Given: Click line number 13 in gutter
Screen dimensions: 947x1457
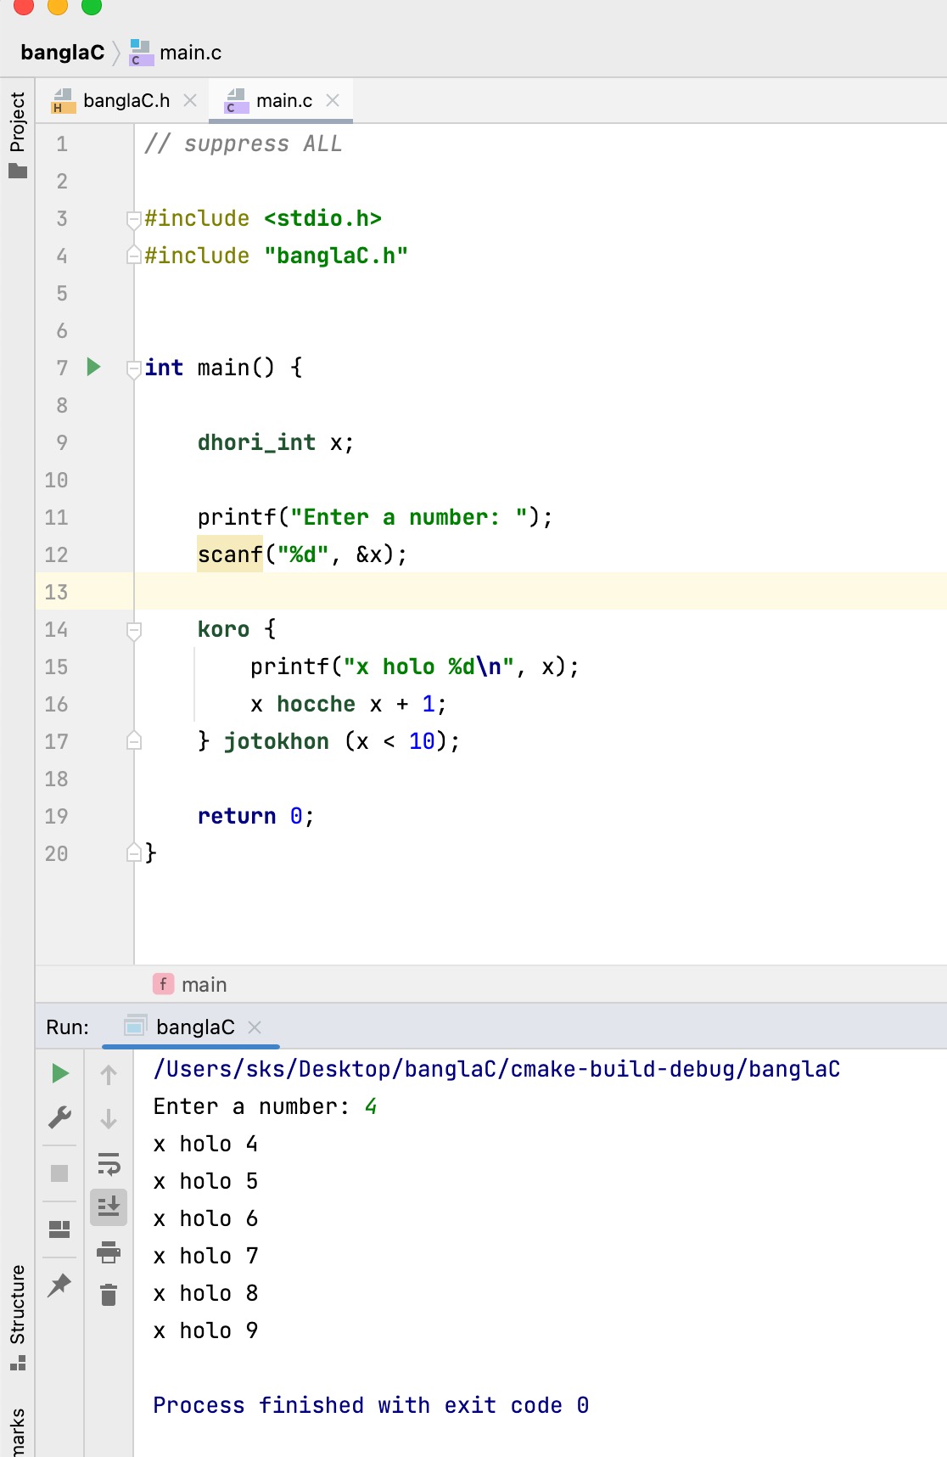Looking at the screenshot, I should (x=56, y=592).
